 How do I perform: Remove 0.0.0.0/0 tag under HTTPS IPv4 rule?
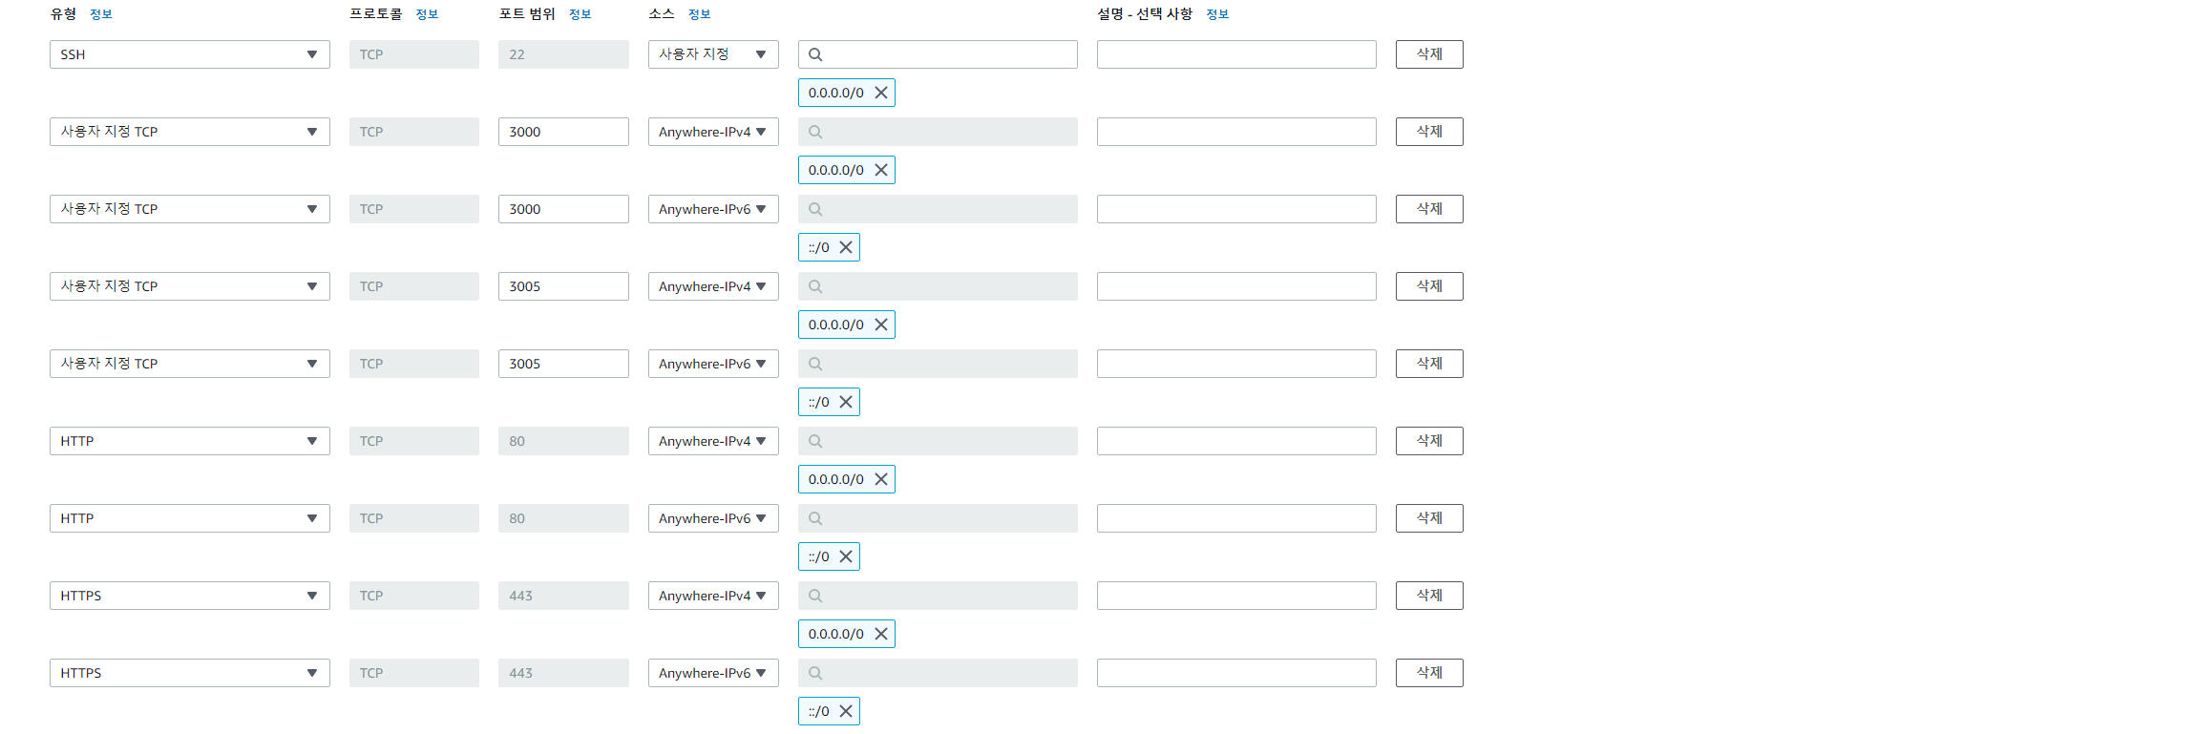pyautogui.click(x=881, y=634)
